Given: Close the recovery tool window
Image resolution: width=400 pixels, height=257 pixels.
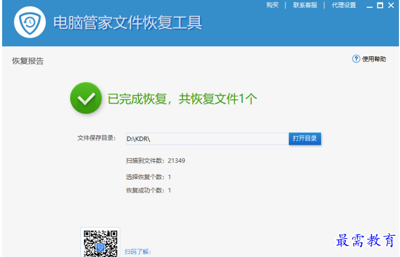Looking at the screenshot, I should click(391, 5).
